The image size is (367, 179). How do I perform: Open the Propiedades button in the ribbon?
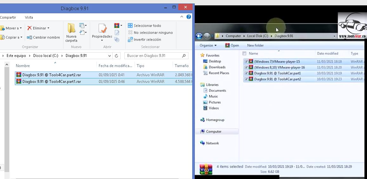tap(102, 31)
